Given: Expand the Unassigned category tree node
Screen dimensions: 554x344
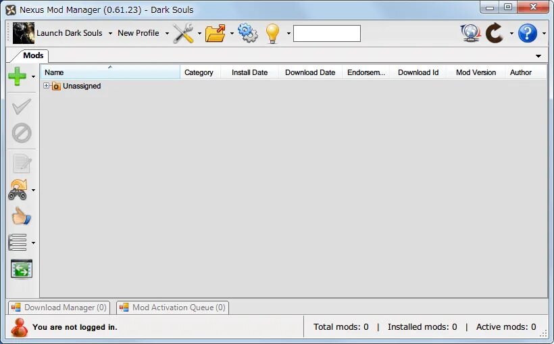Looking at the screenshot, I should tap(47, 86).
